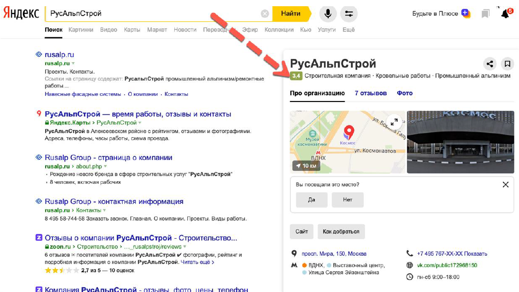Reveal phone number with Показать
The image size is (519, 292).
tap(475, 254)
